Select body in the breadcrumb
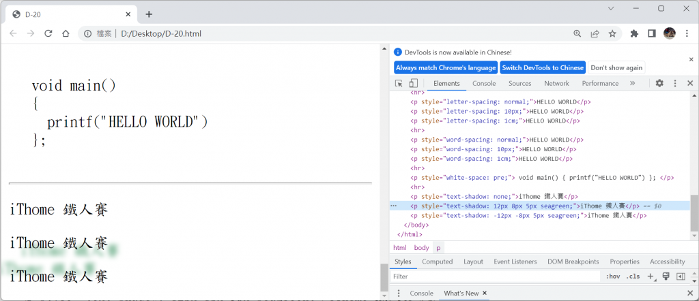699x301 pixels. (x=421, y=248)
